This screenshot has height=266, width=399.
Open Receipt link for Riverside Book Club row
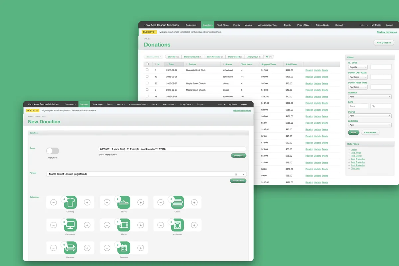click(x=309, y=70)
